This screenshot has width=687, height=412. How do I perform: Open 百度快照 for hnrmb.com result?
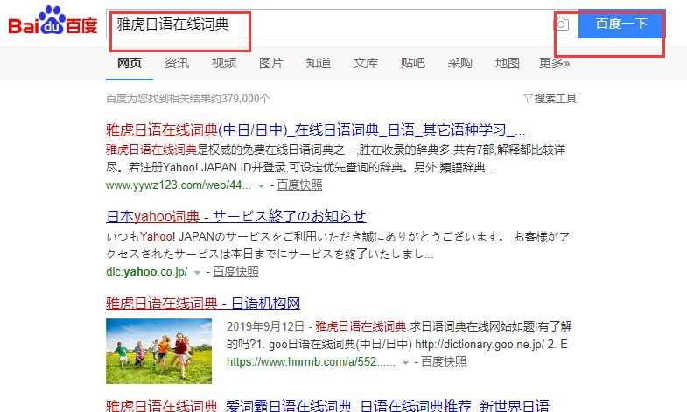[x=444, y=361]
